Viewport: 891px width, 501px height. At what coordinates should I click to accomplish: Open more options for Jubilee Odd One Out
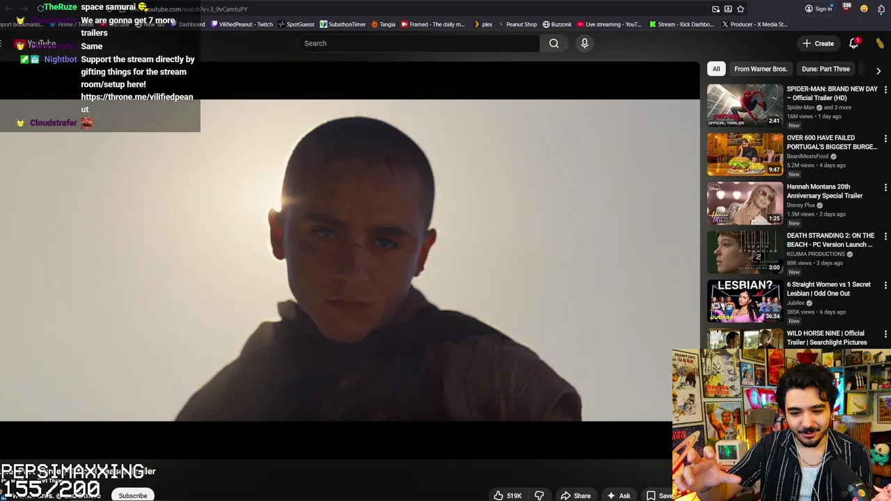click(885, 285)
